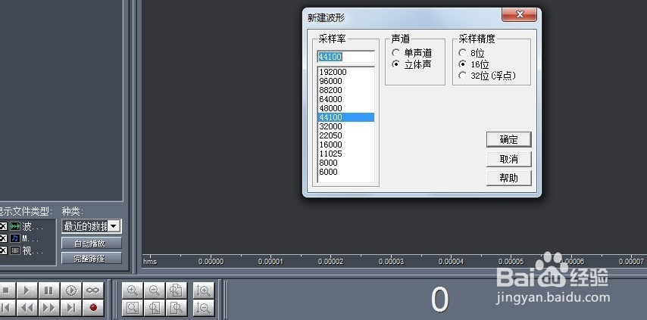The height and width of the screenshot is (320, 647).
Task: Click the Zoom to Right Edge of Selection icon
Action: 177,307
